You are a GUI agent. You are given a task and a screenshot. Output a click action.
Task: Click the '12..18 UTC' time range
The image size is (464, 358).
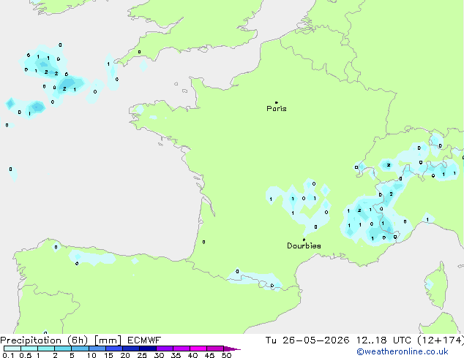click(383, 340)
